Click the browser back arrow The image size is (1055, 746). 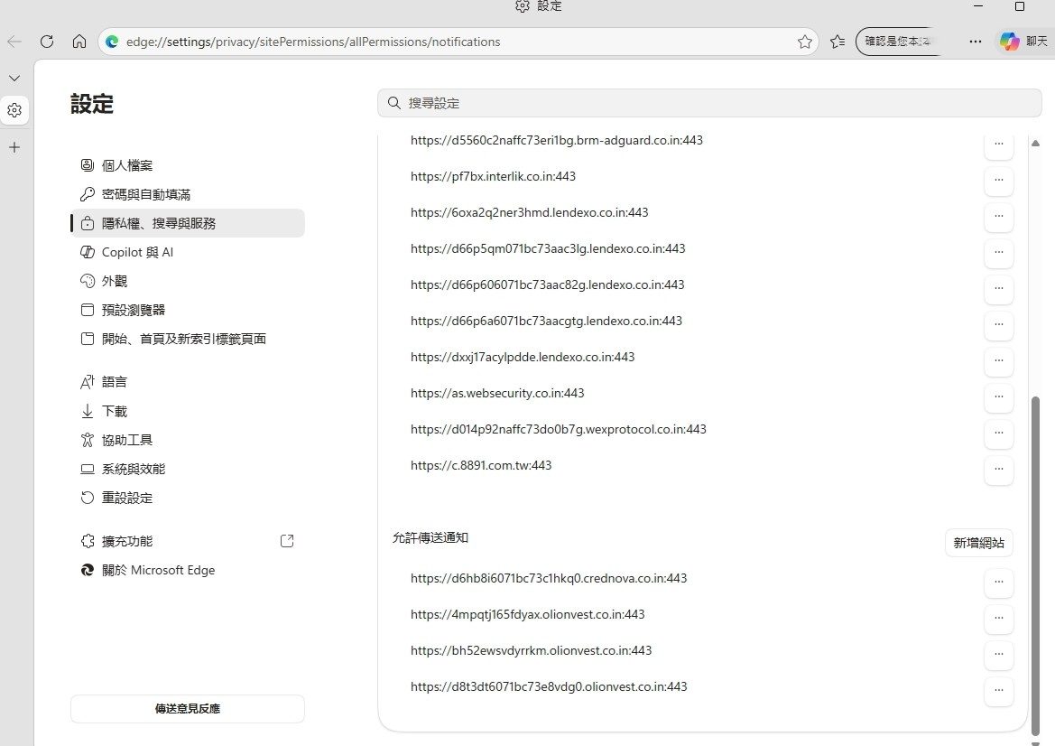tap(14, 42)
